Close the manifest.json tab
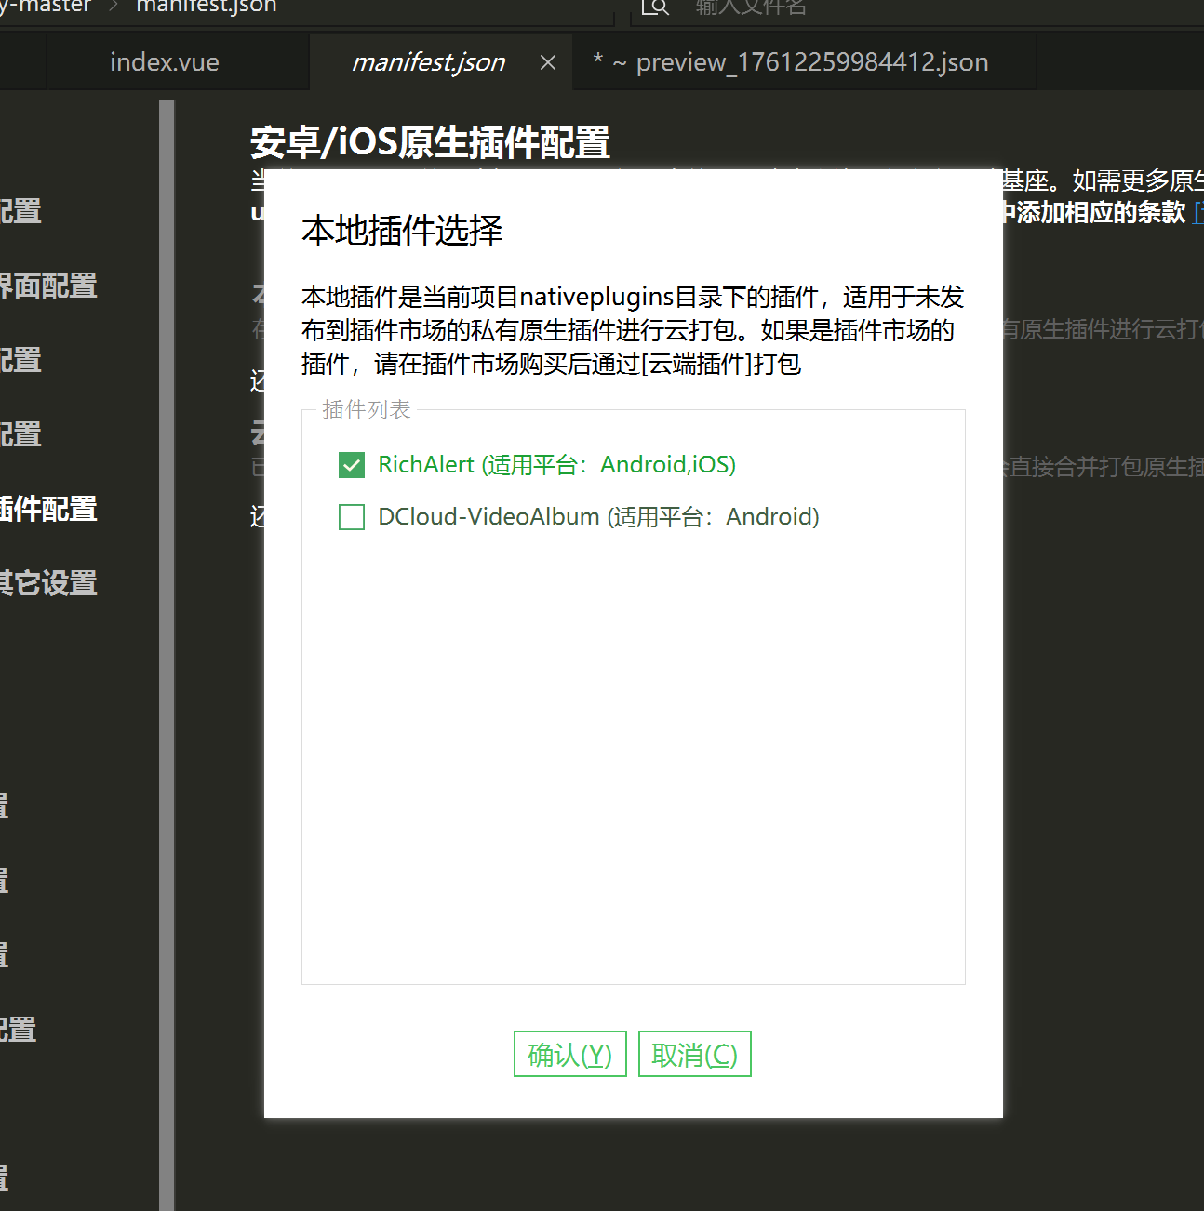Screen dimensions: 1204x1211 (x=548, y=62)
